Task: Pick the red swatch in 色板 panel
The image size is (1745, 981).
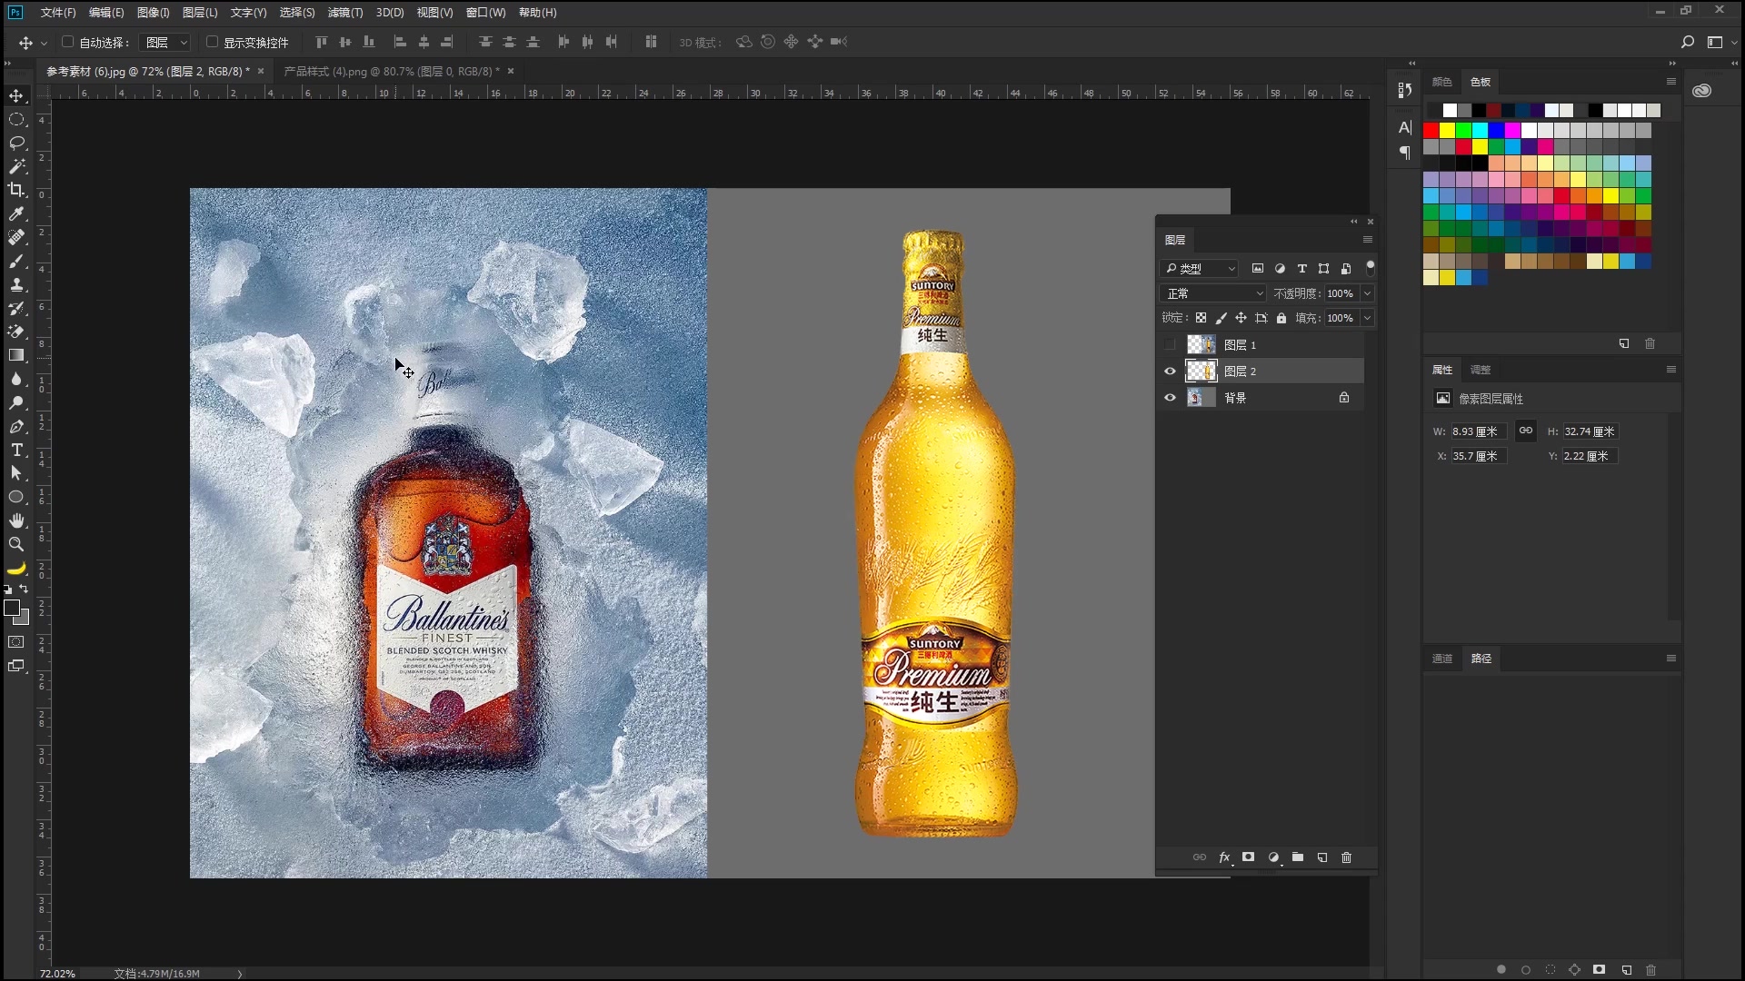Action: [1431, 131]
